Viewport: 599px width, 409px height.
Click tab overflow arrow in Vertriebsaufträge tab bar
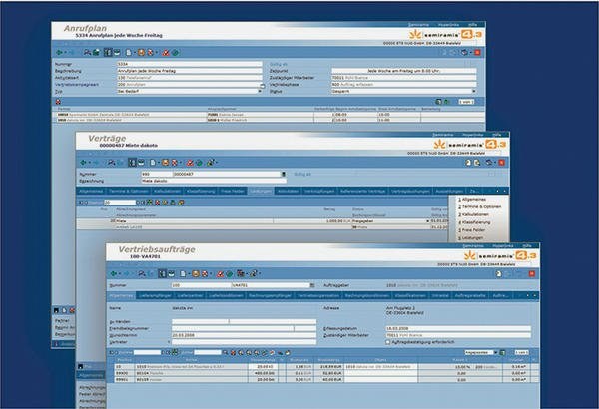(534, 295)
